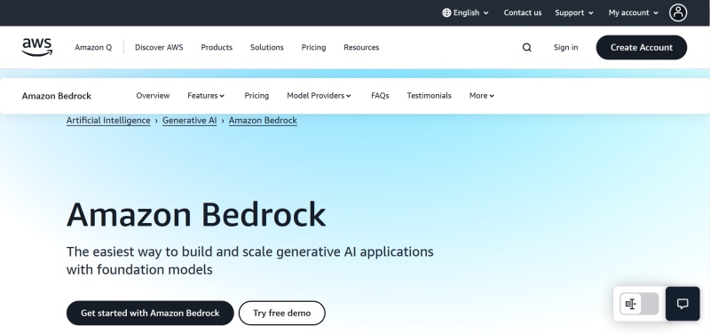This screenshot has width=710, height=334.
Task: Click the Amazon Bedrock subnav title
Action: click(57, 96)
